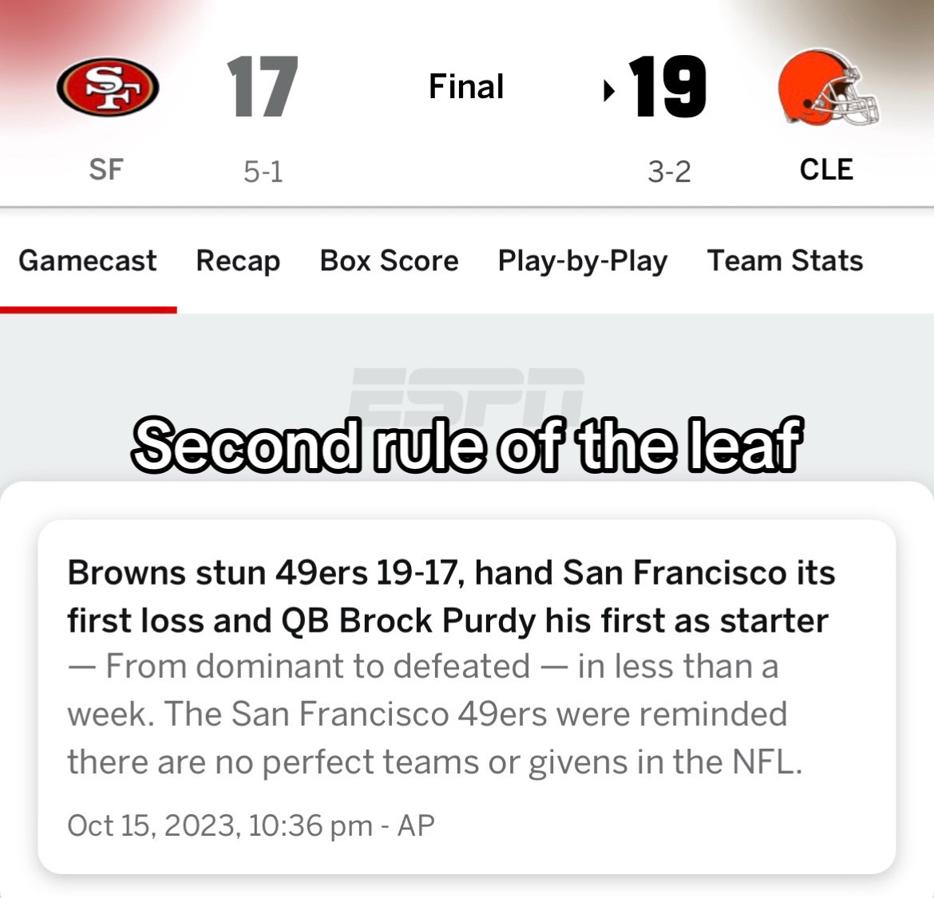Click the Second rule of the leaf caption

click(x=468, y=445)
